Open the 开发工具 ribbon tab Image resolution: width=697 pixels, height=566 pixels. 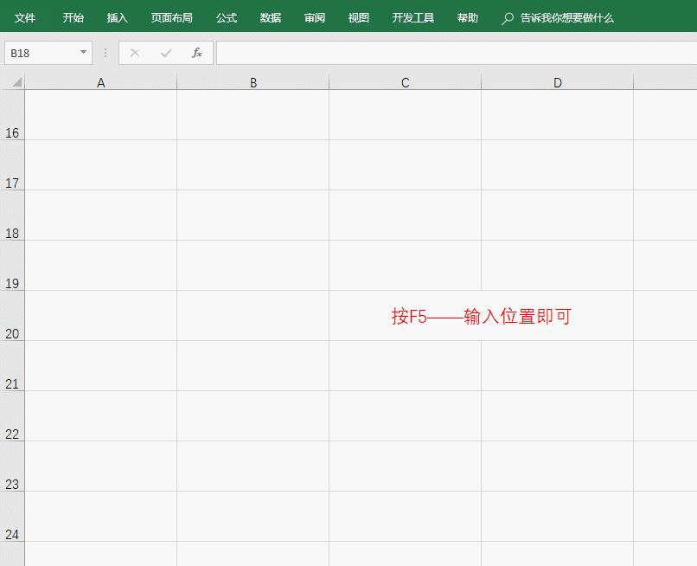click(412, 16)
